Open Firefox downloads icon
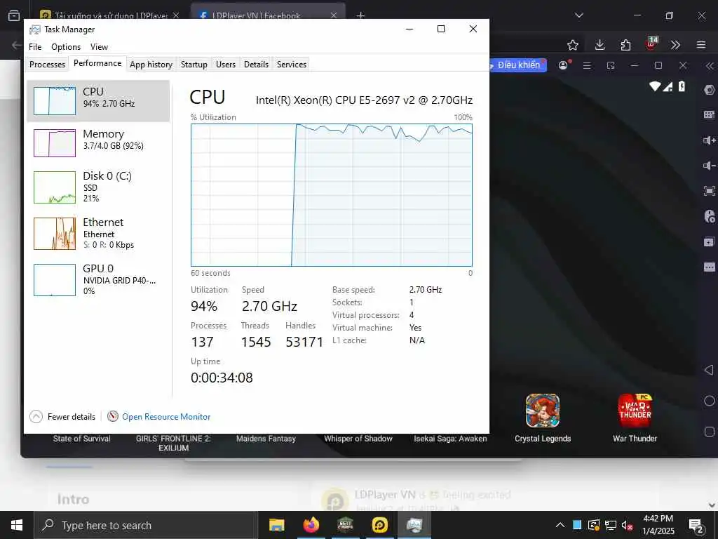This screenshot has width=718, height=539. [x=600, y=45]
